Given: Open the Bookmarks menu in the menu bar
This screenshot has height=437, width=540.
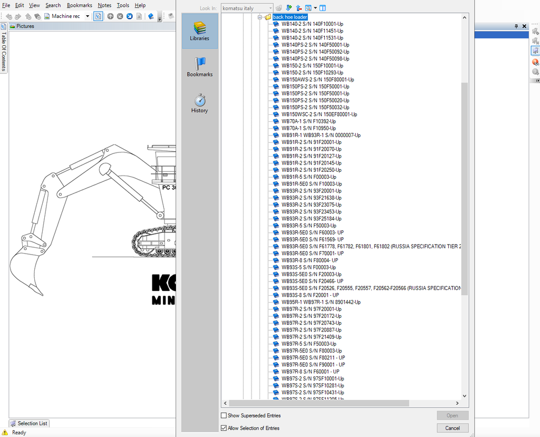Looking at the screenshot, I should [80, 5].
